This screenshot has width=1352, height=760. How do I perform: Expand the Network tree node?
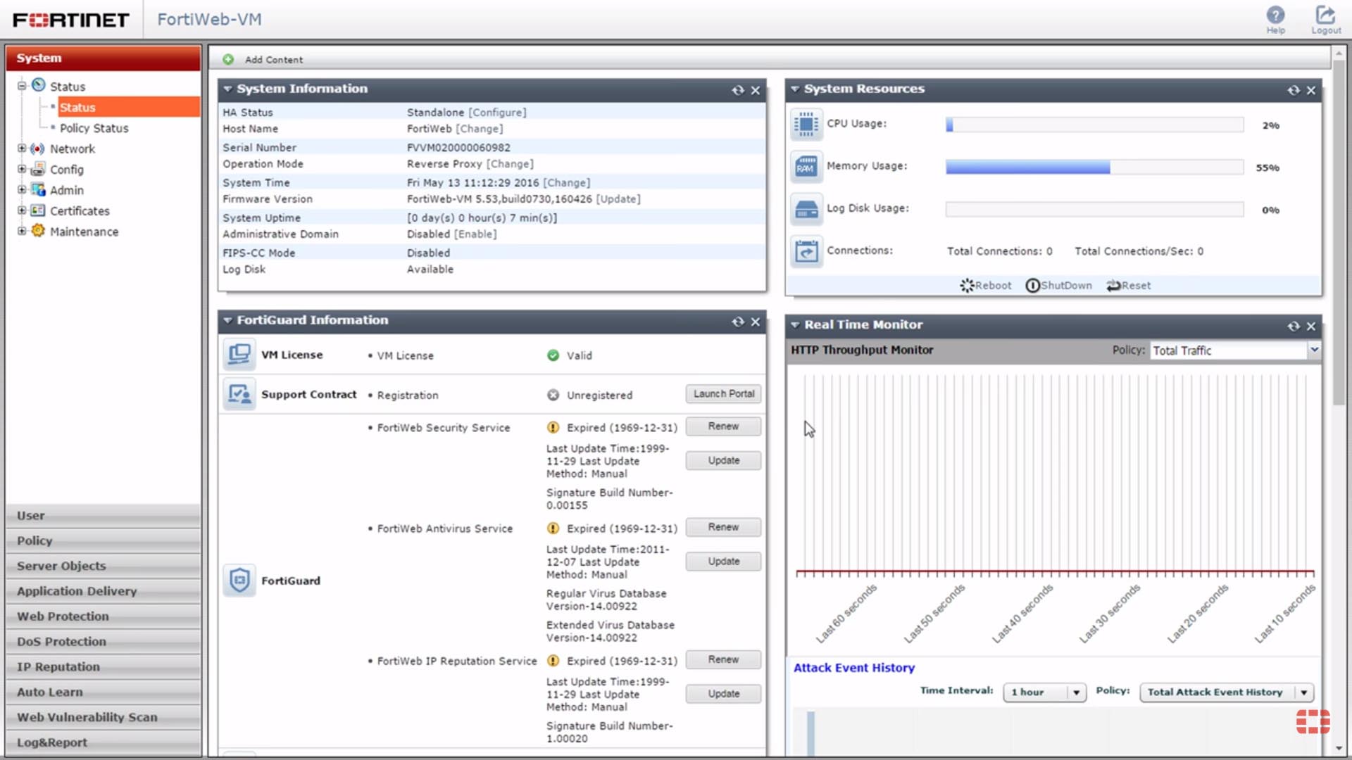pos(22,149)
